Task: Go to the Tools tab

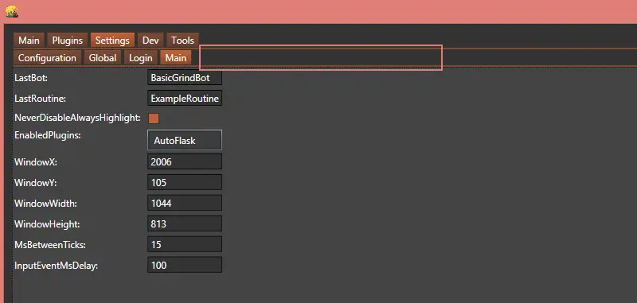Action: tap(182, 41)
